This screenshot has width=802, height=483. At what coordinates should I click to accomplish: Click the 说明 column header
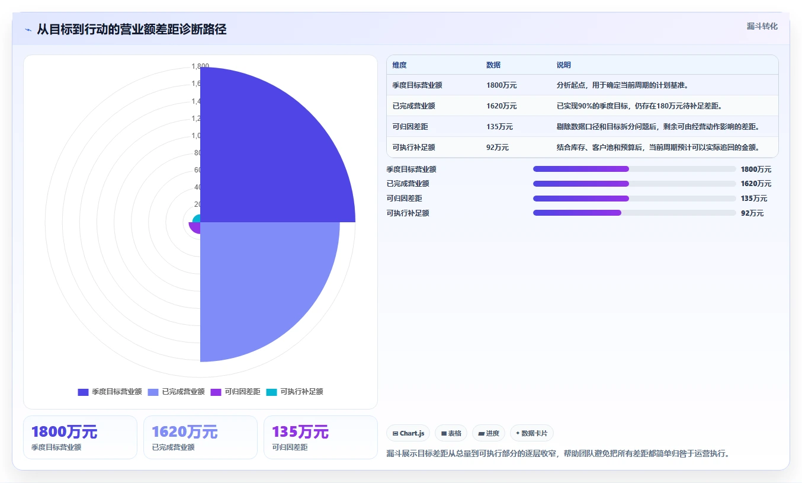point(564,65)
